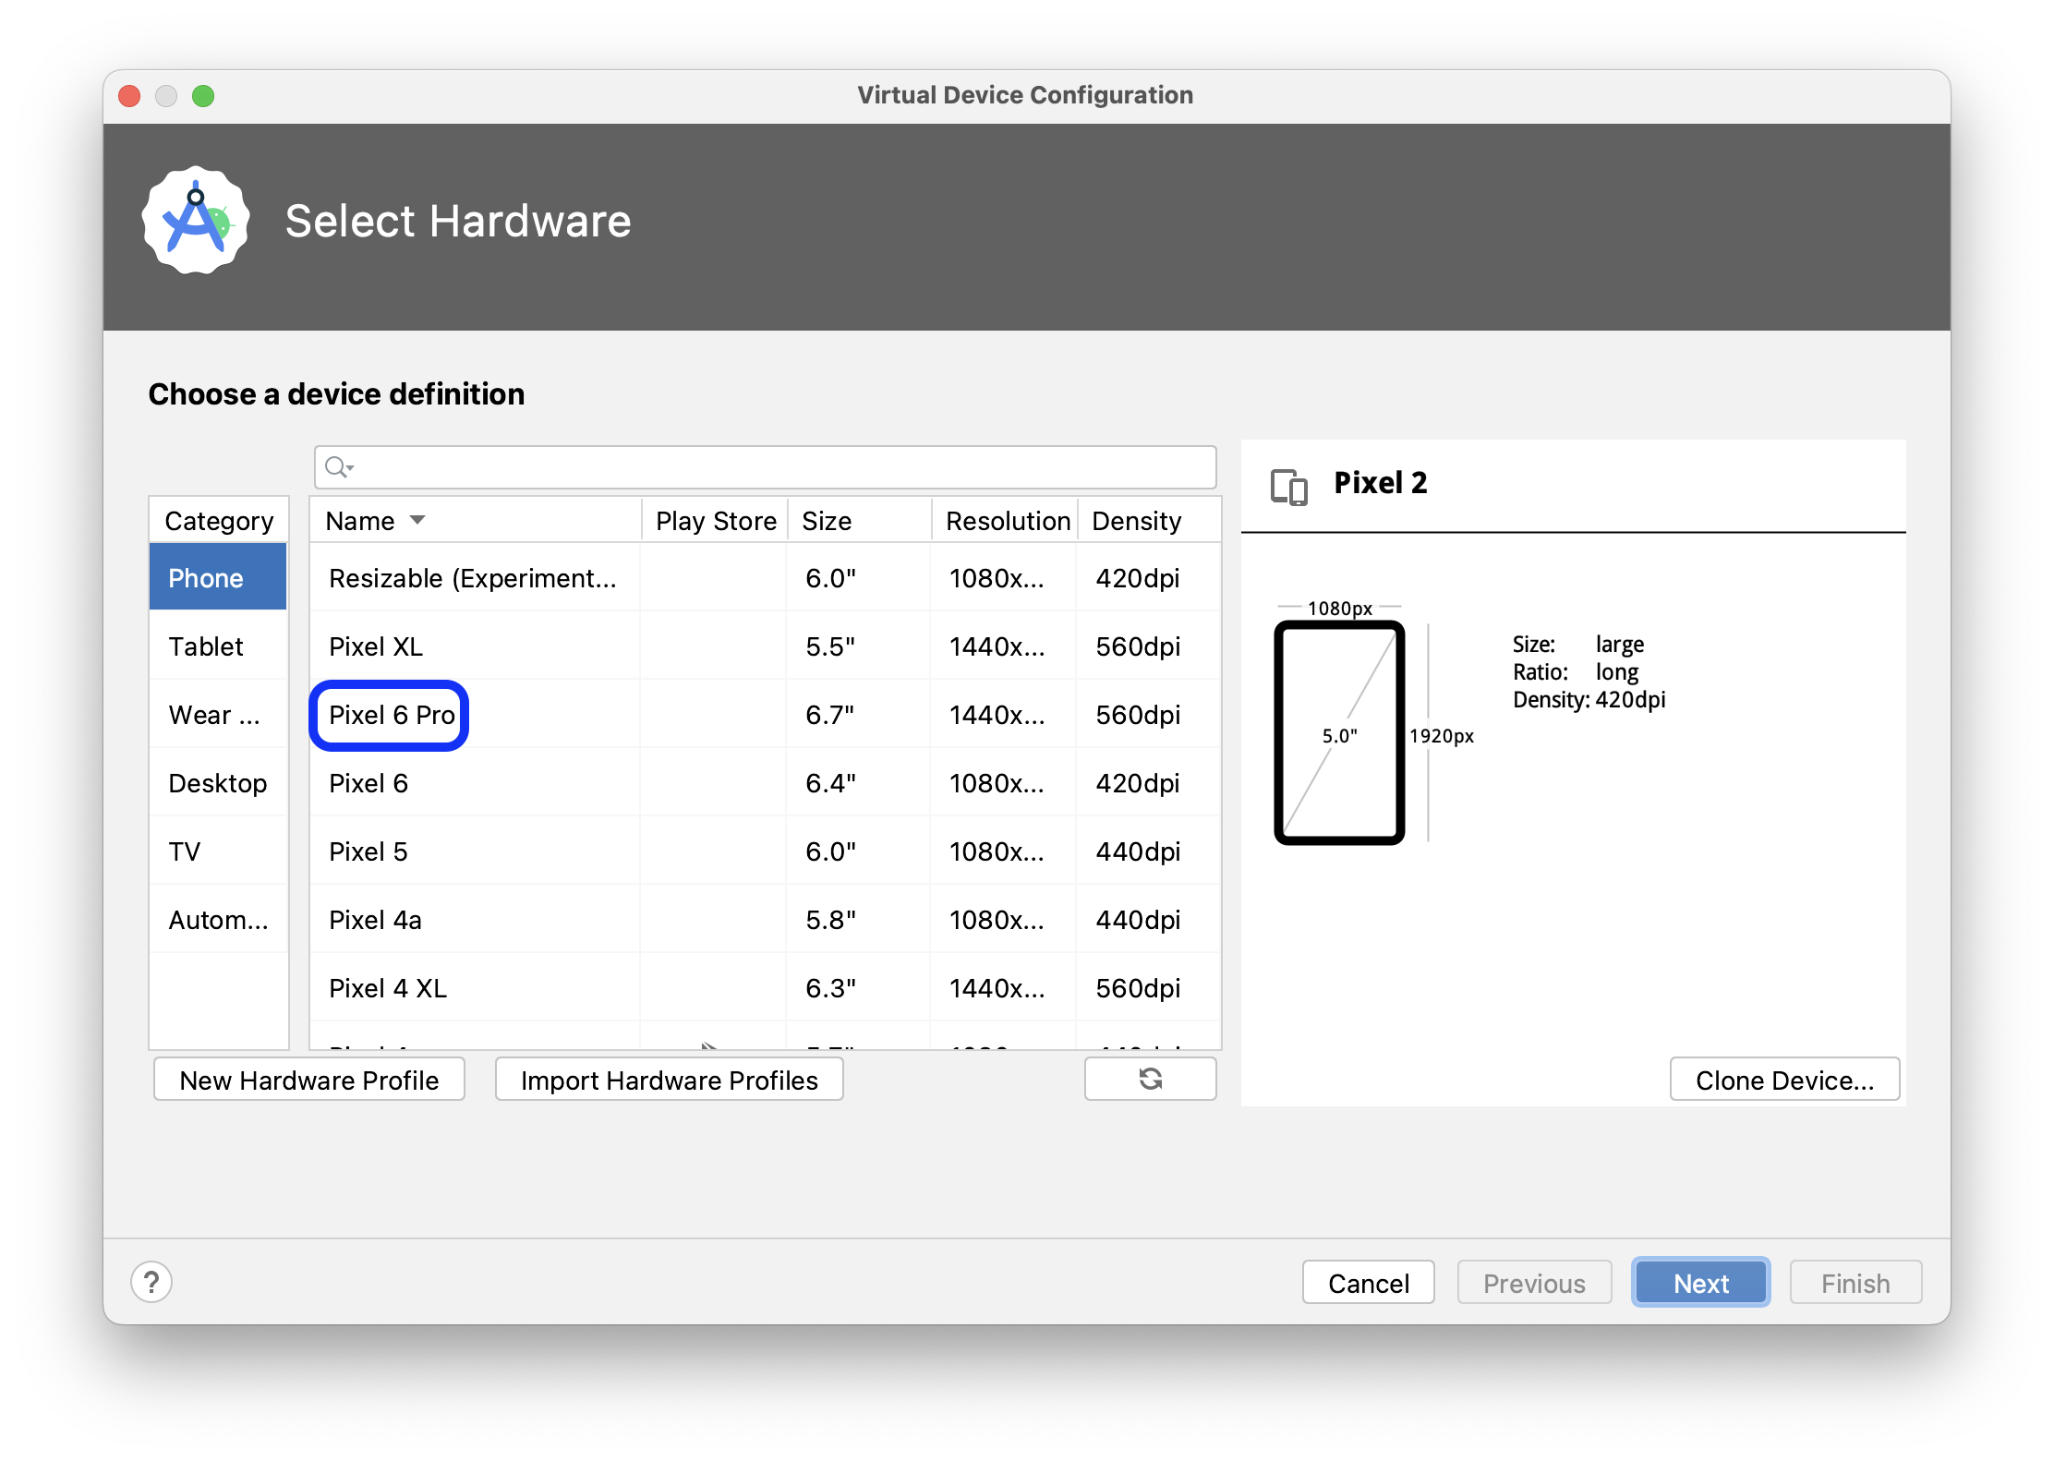Select the Pixel 4a device row
The height and width of the screenshot is (1461, 2054).
point(766,919)
